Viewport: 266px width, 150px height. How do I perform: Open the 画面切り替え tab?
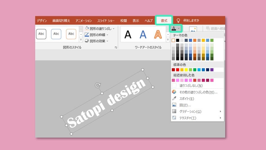point(61,21)
